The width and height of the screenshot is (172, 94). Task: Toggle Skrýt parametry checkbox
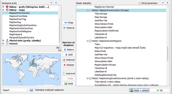(140, 3)
